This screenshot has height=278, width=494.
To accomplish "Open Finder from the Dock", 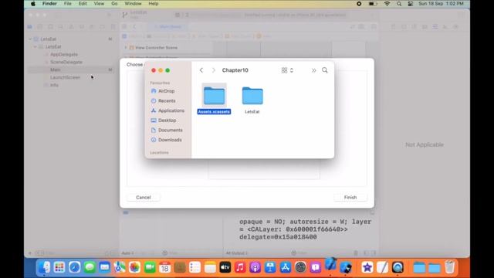I will (x=44, y=268).
